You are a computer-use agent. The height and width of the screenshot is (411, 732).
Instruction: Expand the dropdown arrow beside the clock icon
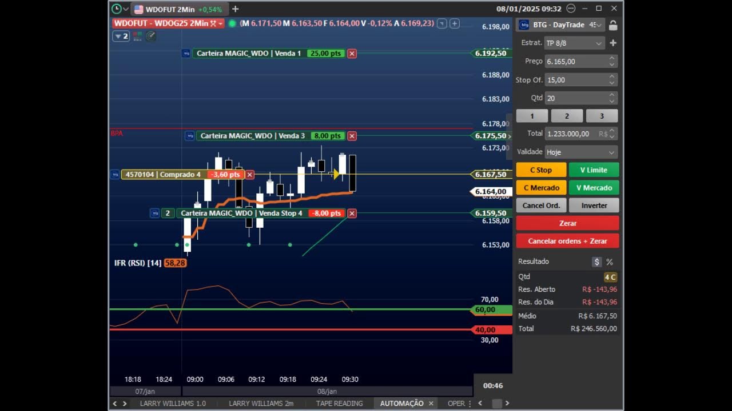pos(126,9)
